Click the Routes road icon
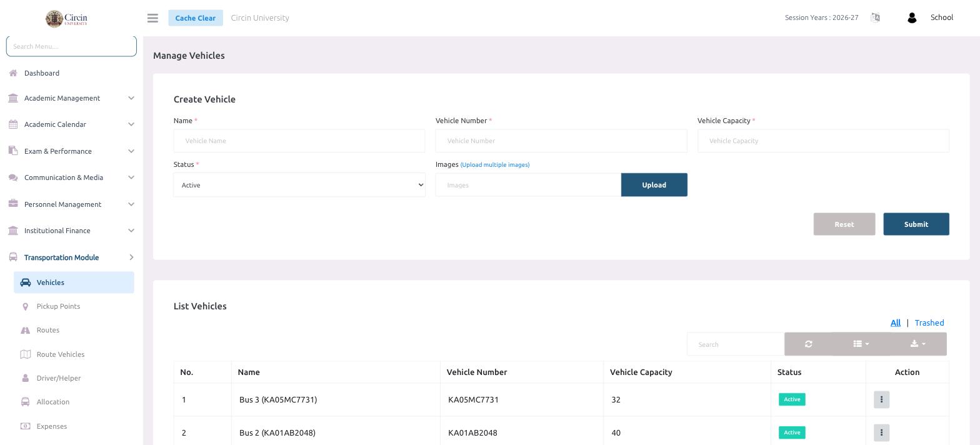This screenshot has width=980, height=445. click(x=26, y=330)
